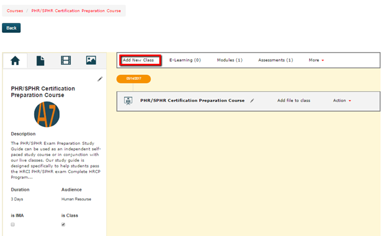The image size is (387, 236).
Task: Go to Courses breadcrumb link
Action: (x=15, y=11)
